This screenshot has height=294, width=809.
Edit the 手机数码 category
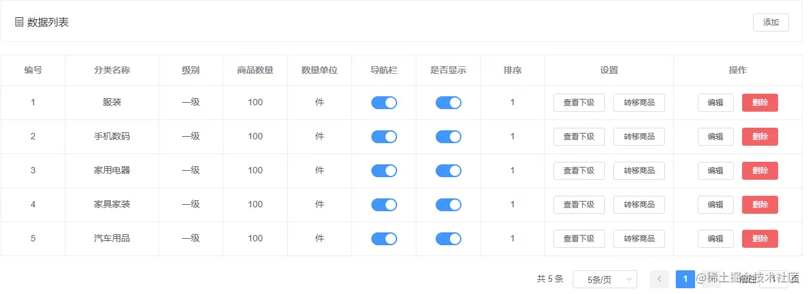coord(716,137)
